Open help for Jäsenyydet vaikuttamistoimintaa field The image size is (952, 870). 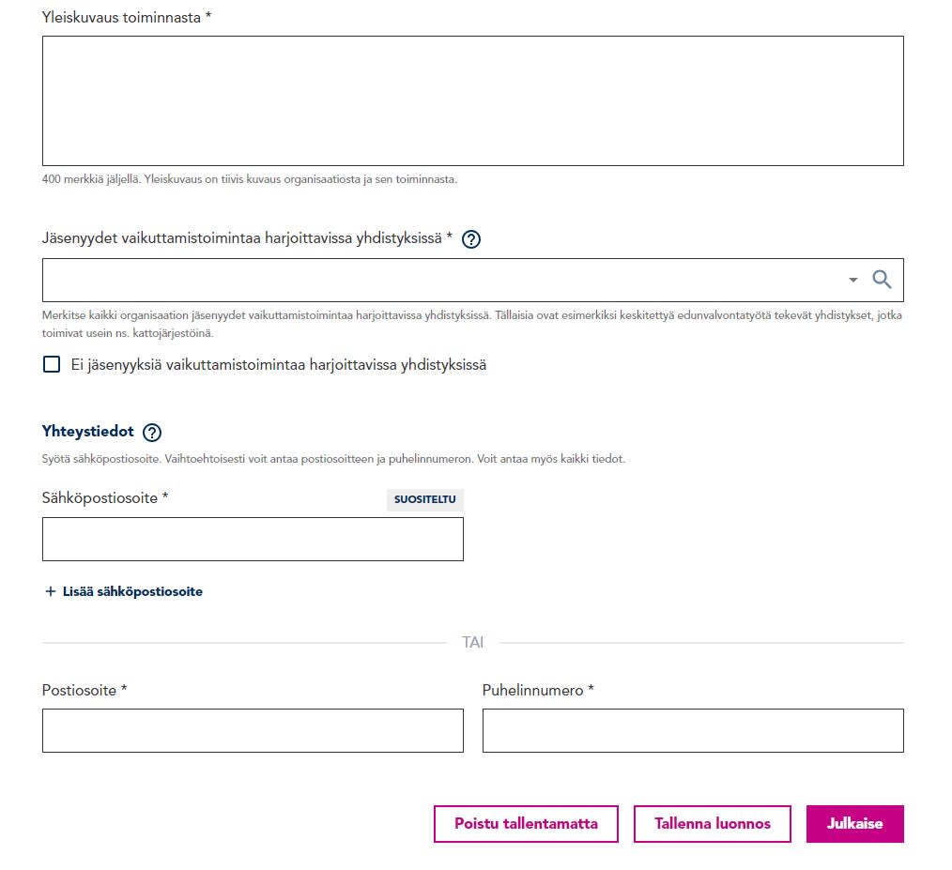[471, 239]
